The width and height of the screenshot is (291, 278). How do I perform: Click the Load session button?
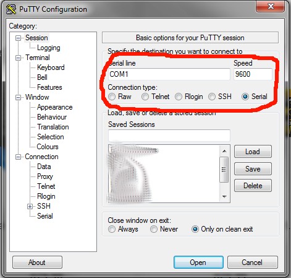click(x=253, y=152)
